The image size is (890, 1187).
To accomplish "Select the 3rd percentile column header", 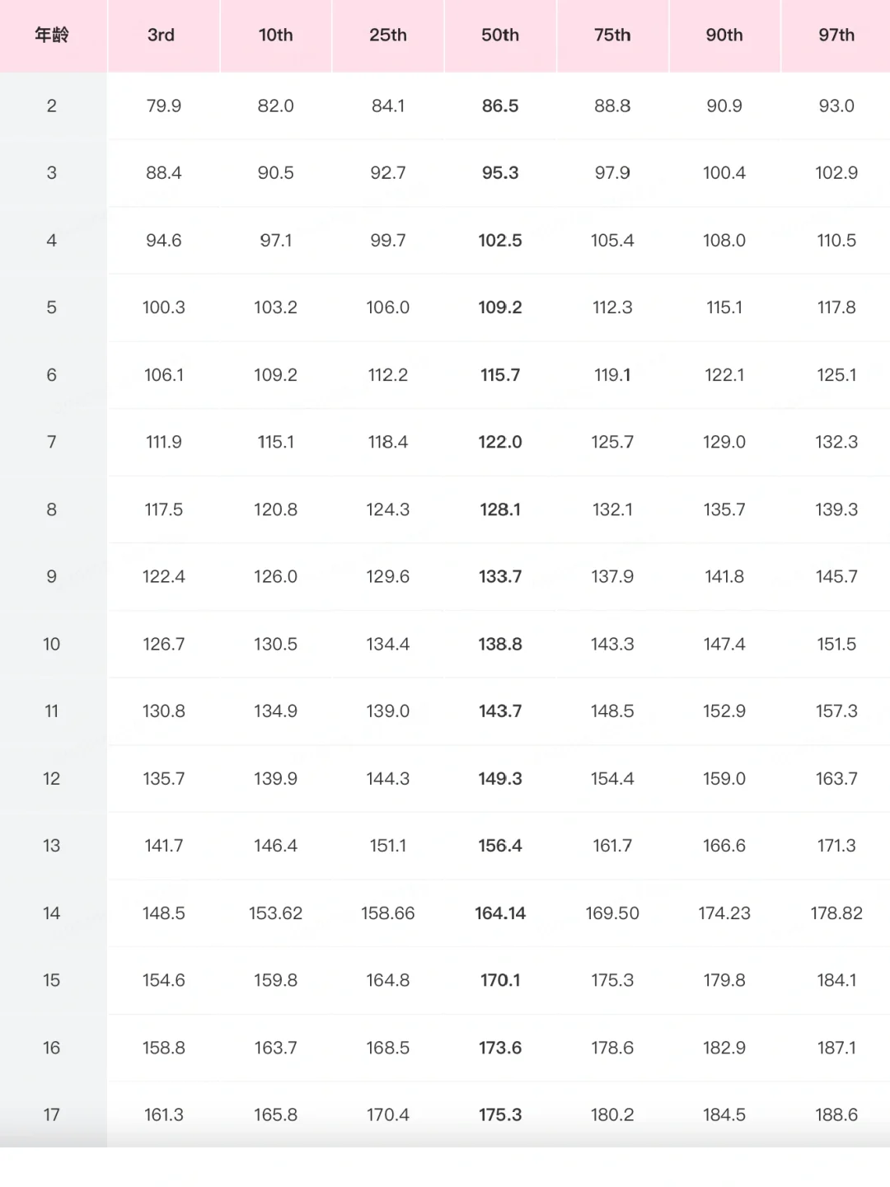I will point(162,35).
